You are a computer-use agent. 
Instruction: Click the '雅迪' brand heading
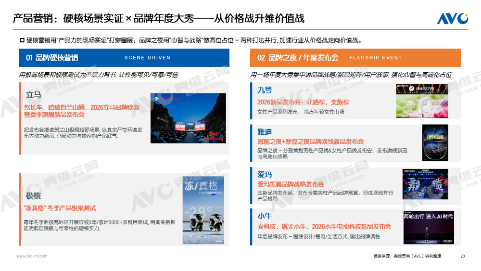click(x=265, y=132)
